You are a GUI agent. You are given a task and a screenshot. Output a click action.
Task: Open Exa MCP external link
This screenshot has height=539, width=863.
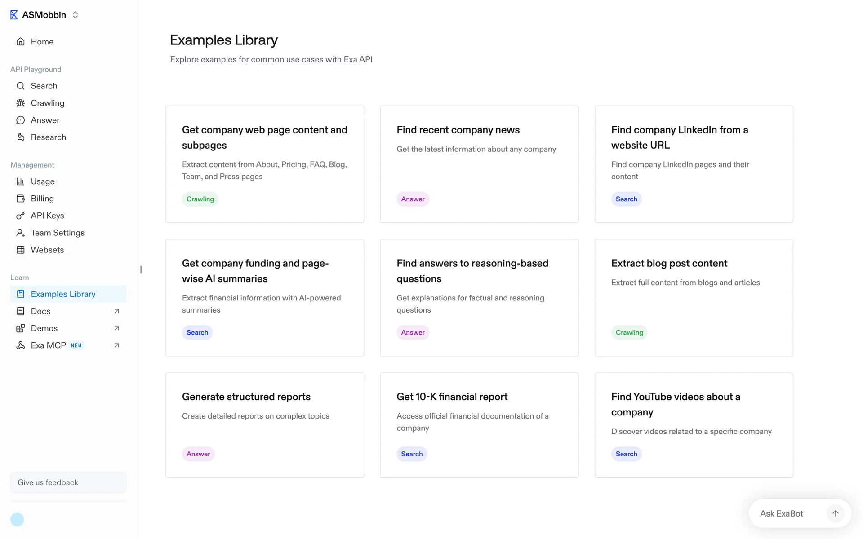click(116, 345)
